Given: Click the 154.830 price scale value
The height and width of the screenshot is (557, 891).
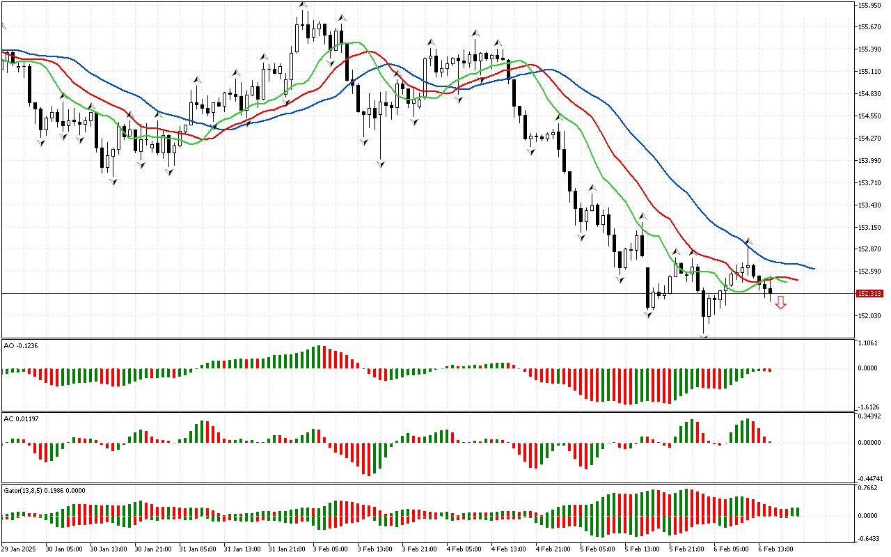Looking at the screenshot, I should [x=869, y=94].
